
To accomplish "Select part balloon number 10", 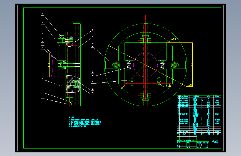I will point(42,14).
